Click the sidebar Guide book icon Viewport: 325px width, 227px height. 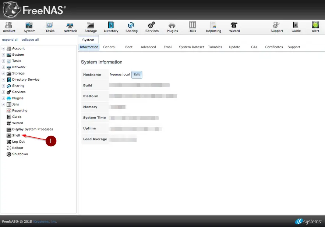click(9, 117)
